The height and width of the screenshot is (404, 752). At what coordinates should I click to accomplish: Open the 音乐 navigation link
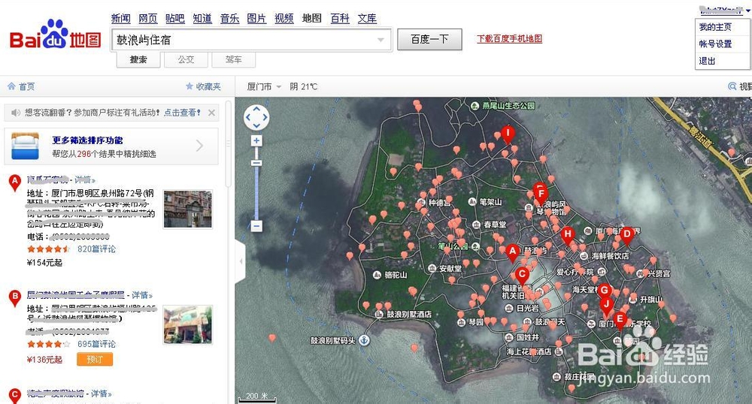(x=229, y=18)
